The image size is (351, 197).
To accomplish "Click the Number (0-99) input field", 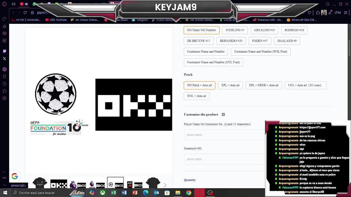I will [224, 159].
